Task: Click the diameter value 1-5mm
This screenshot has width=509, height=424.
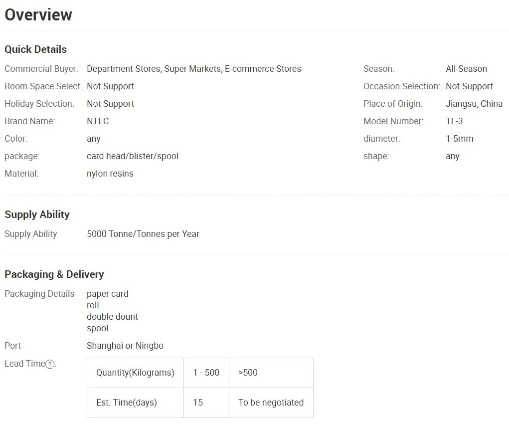Action: (x=459, y=139)
